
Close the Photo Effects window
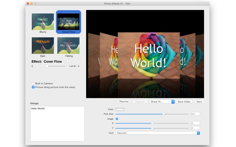28,4
